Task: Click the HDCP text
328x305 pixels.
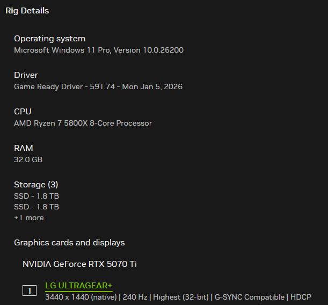Action: click(x=301, y=297)
